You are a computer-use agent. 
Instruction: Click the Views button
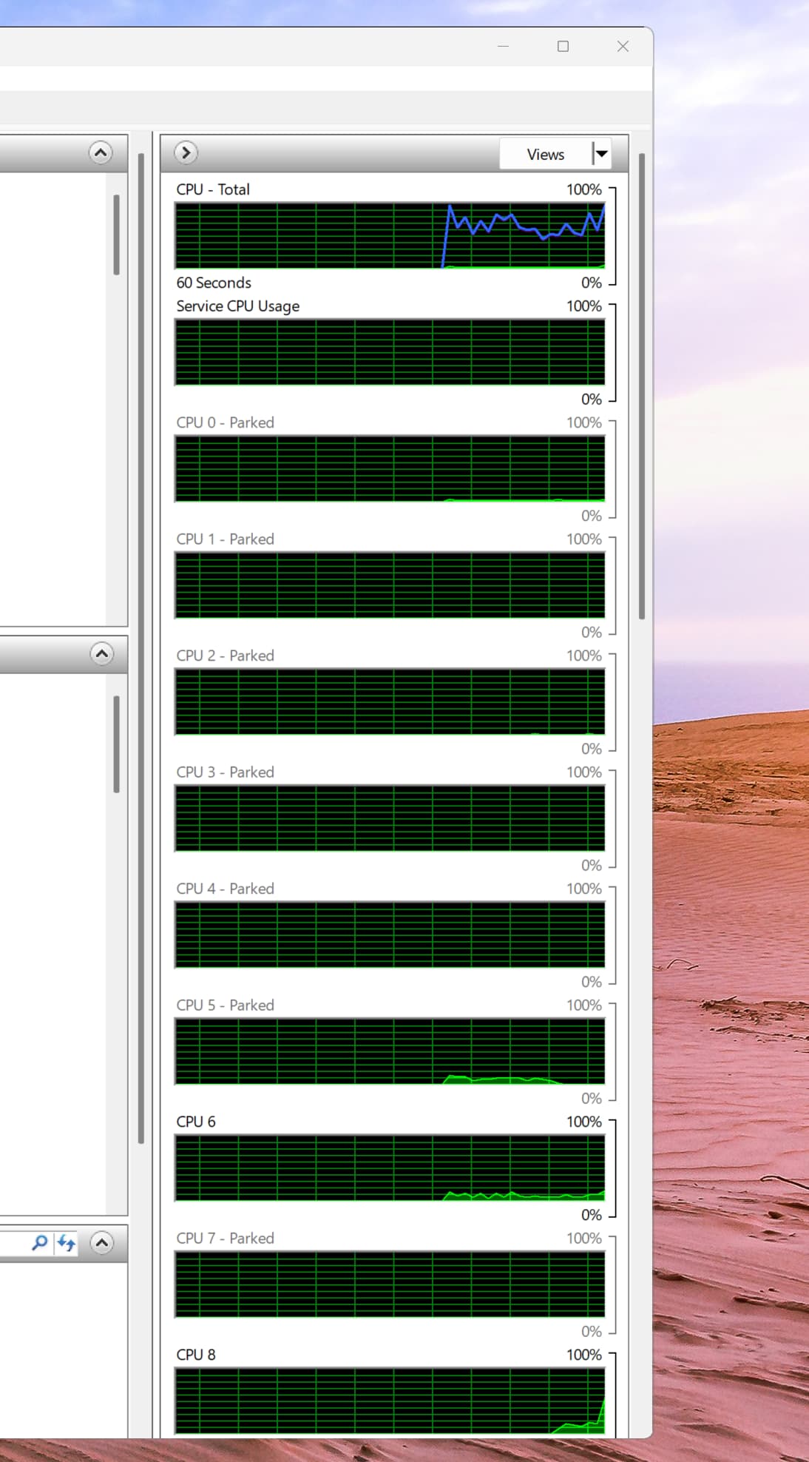[545, 154]
